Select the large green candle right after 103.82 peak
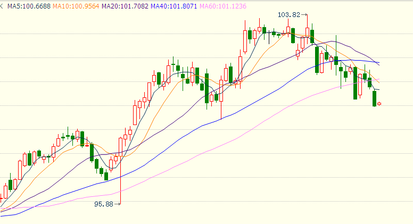 (317, 60)
